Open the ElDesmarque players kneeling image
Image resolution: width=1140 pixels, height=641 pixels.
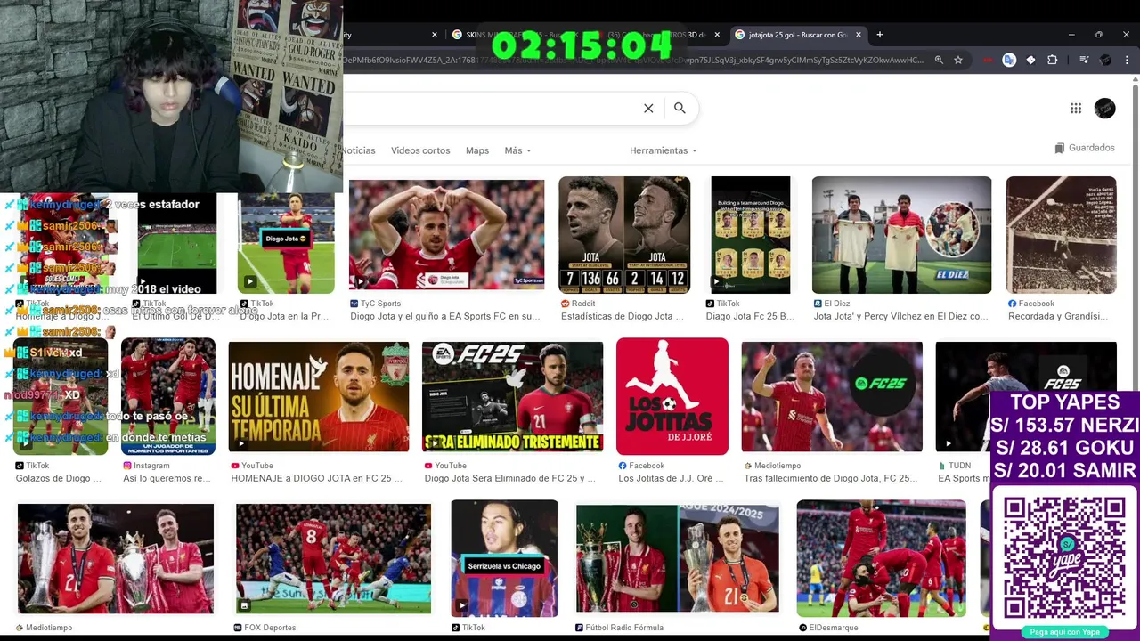881,558
